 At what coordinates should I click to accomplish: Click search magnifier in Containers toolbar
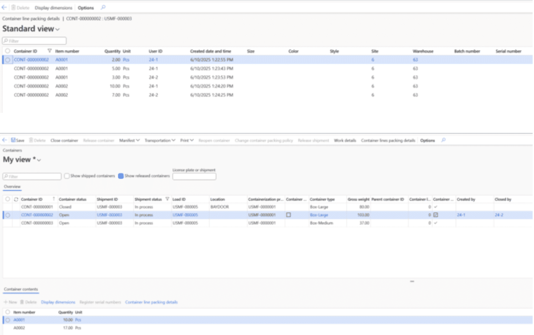pos(443,141)
